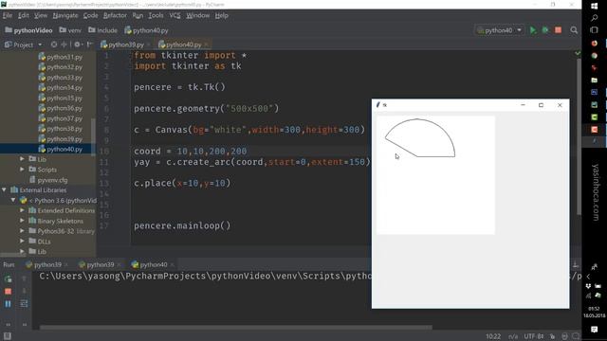
Task: Open Windows notification center
Action: coord(595,329)
